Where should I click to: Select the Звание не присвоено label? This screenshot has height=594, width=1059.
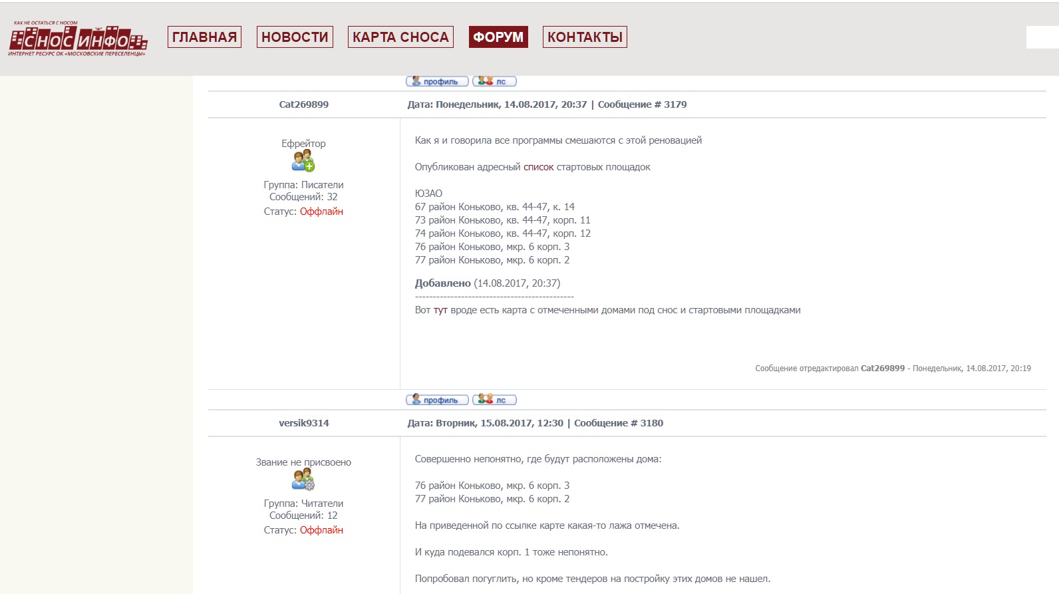(x=303, y=462)
